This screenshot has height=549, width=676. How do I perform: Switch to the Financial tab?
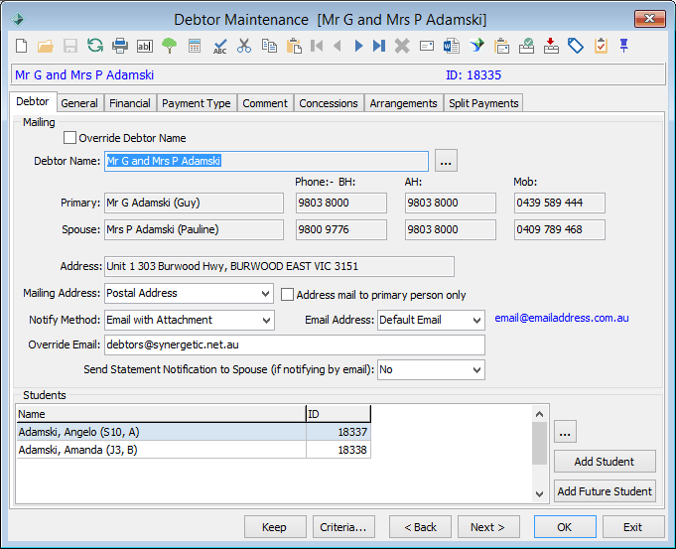pyautogui.click(x=130, y=103)
